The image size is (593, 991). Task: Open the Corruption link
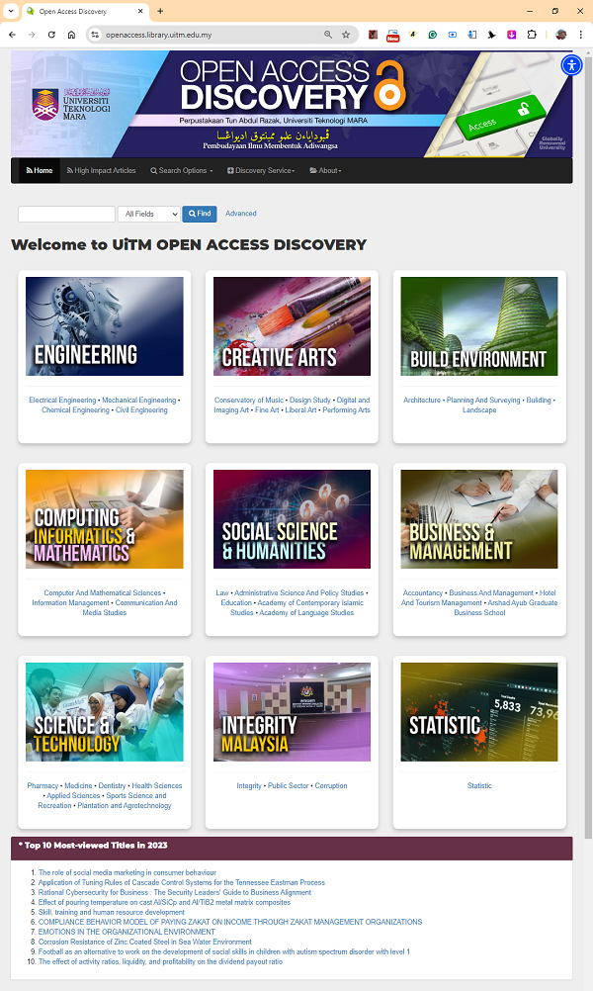point(331,785)
